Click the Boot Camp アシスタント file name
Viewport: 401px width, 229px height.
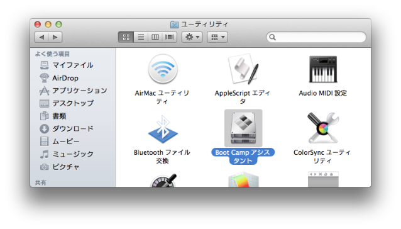point(243,156)
